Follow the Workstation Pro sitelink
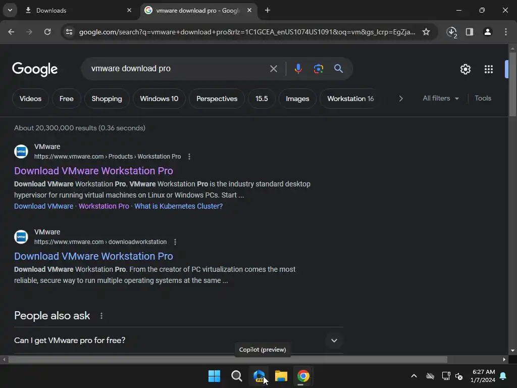Screen dimensions: 517x388 (104, 206)
